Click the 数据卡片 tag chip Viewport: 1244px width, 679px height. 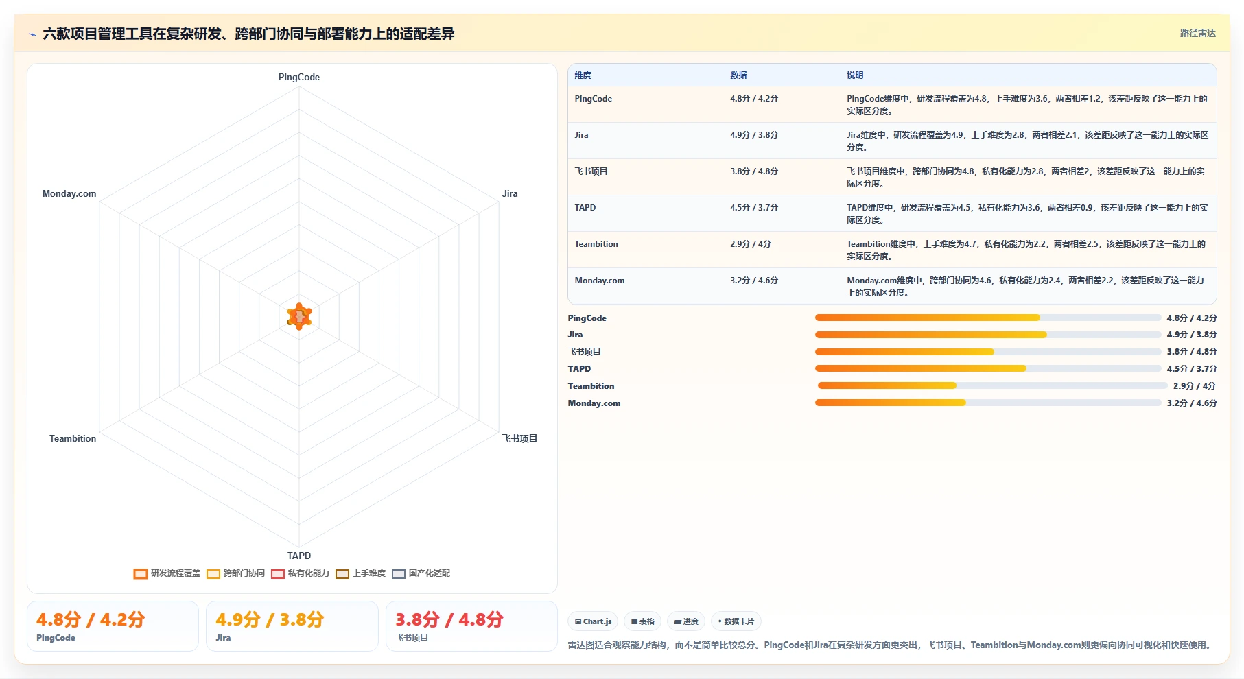736,621
